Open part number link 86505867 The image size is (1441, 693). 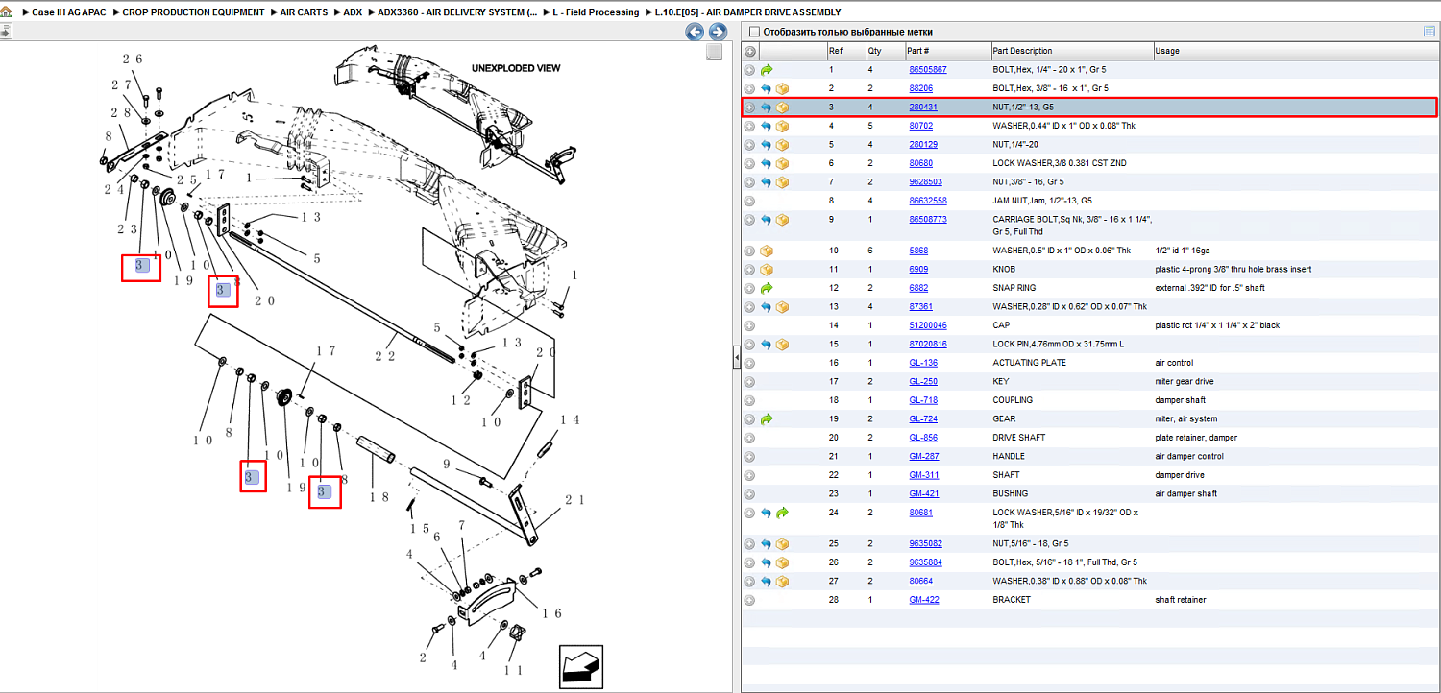927,70
